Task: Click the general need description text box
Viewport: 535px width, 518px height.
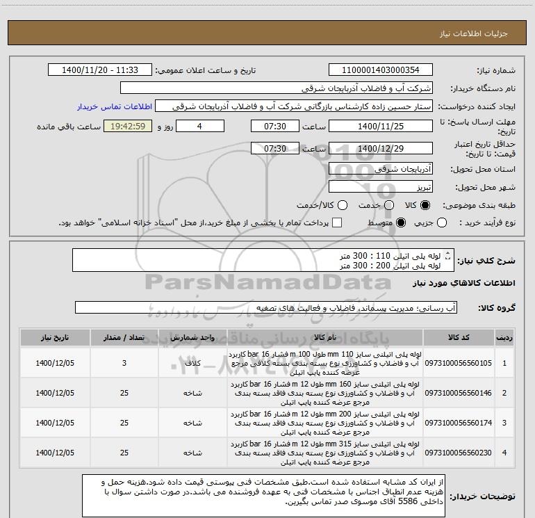Action: pos(263,260)
